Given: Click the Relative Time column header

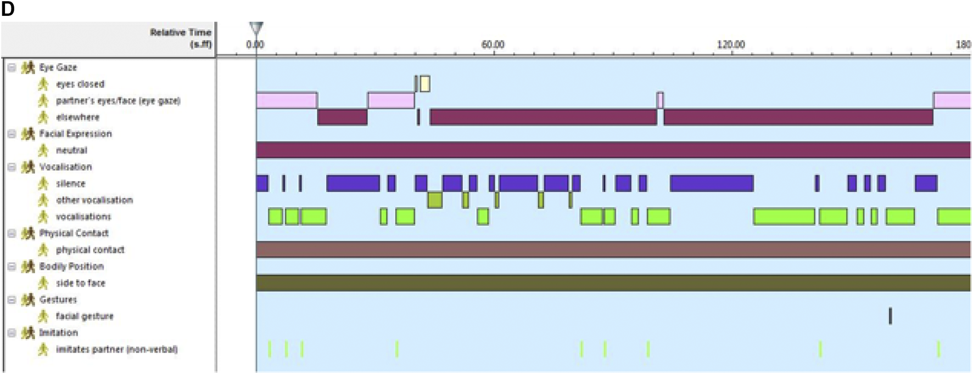Looking at the screenshot, I should 180,38.
